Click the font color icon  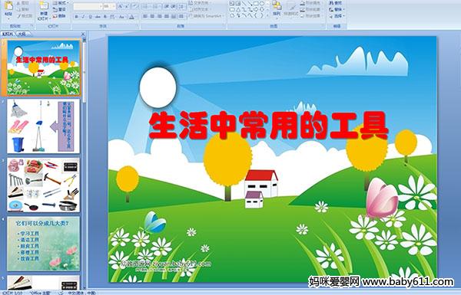click(131, 17)
